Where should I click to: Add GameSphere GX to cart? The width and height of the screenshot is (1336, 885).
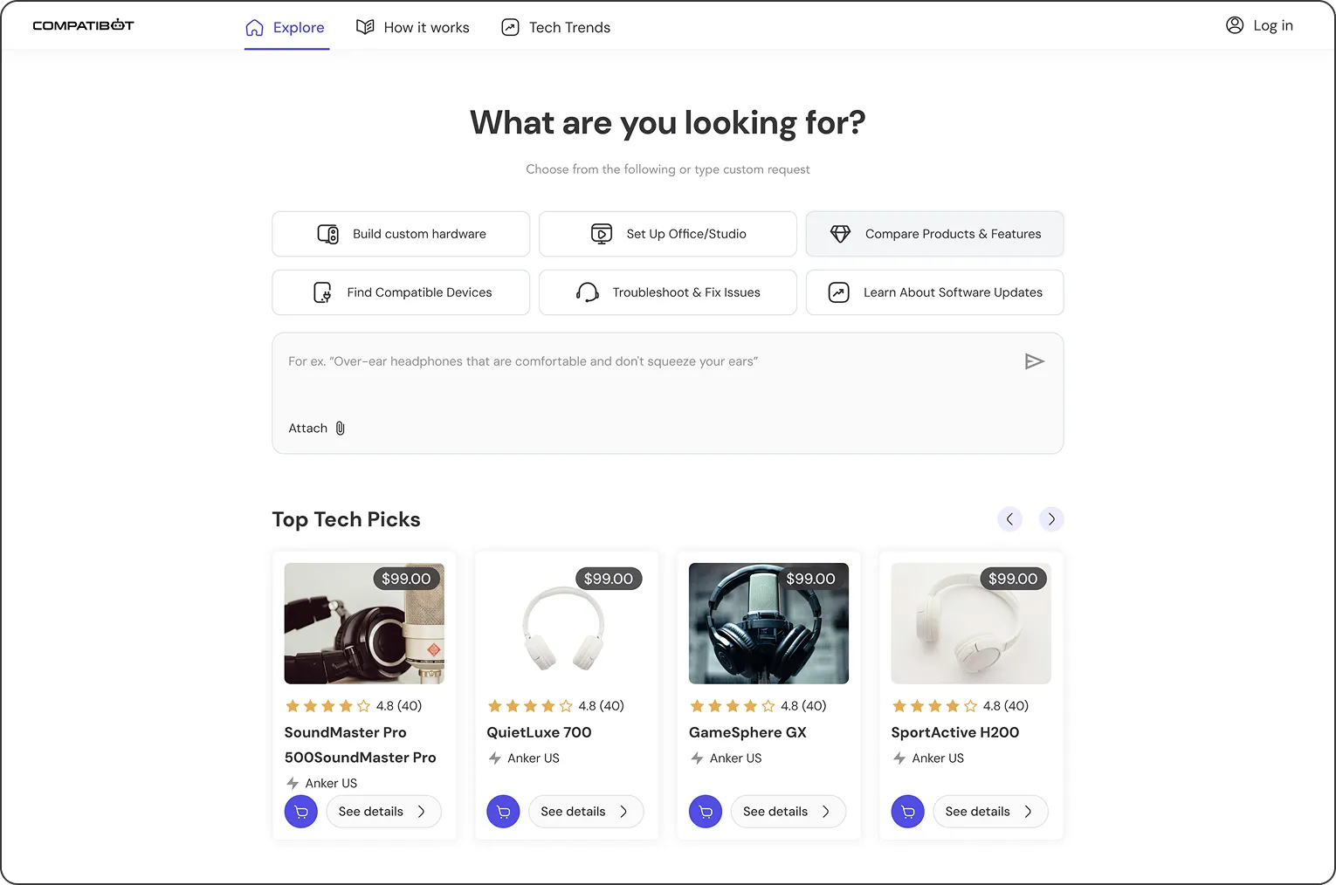click(706, 812)
